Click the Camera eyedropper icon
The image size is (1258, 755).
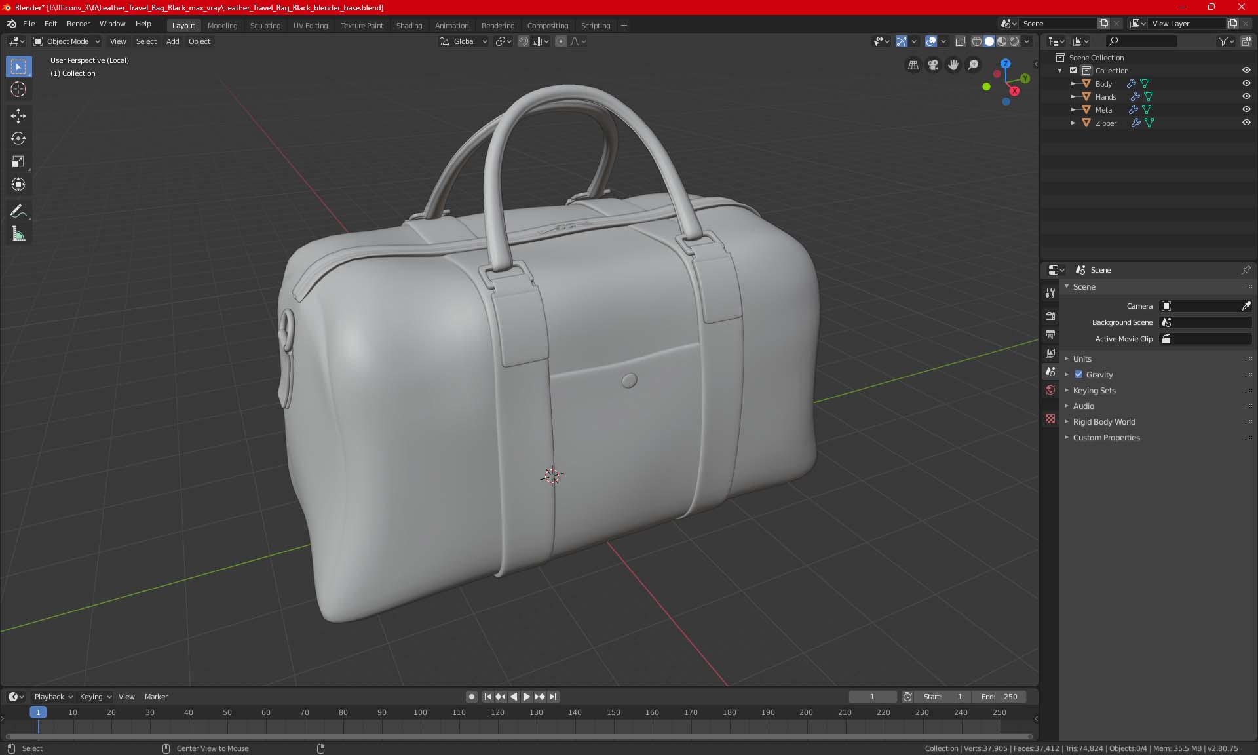(1246, 306)
